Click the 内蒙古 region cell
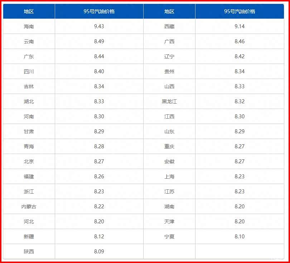The image size is (290, 263). point(29,207)
